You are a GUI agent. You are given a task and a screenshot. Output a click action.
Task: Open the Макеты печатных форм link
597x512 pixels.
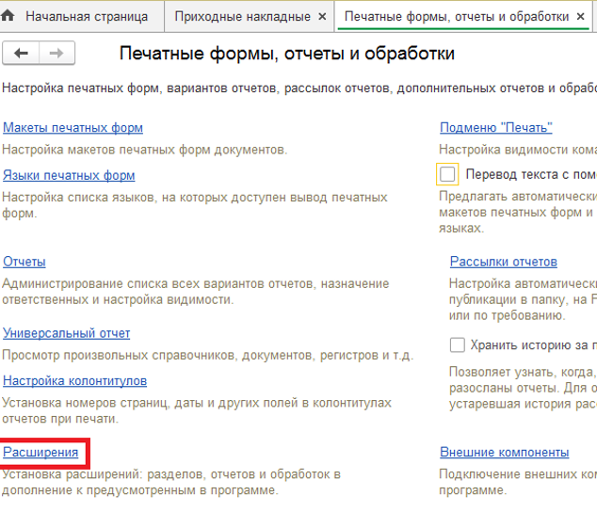pos(73,128)
